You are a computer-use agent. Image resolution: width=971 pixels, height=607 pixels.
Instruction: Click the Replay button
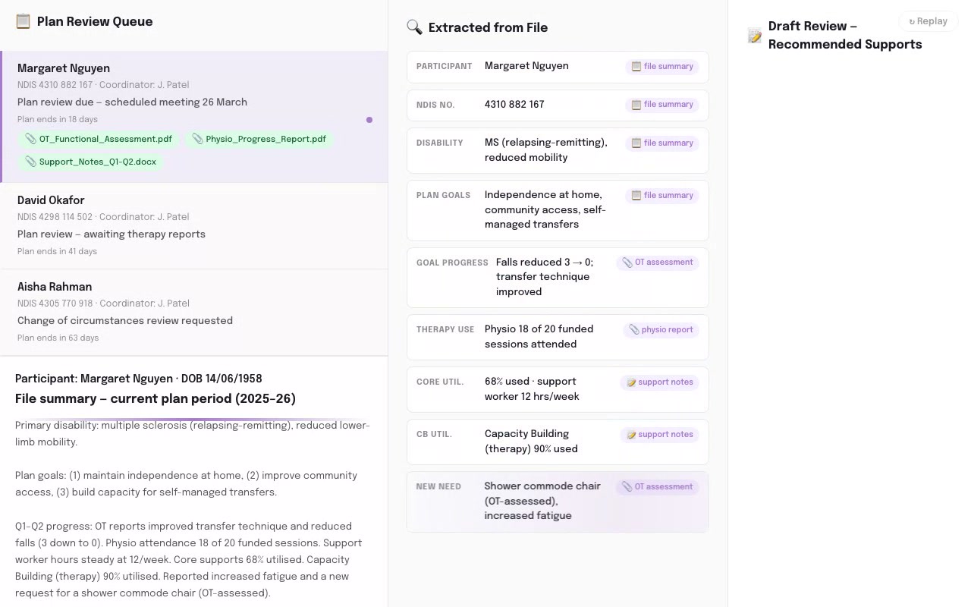928,21
